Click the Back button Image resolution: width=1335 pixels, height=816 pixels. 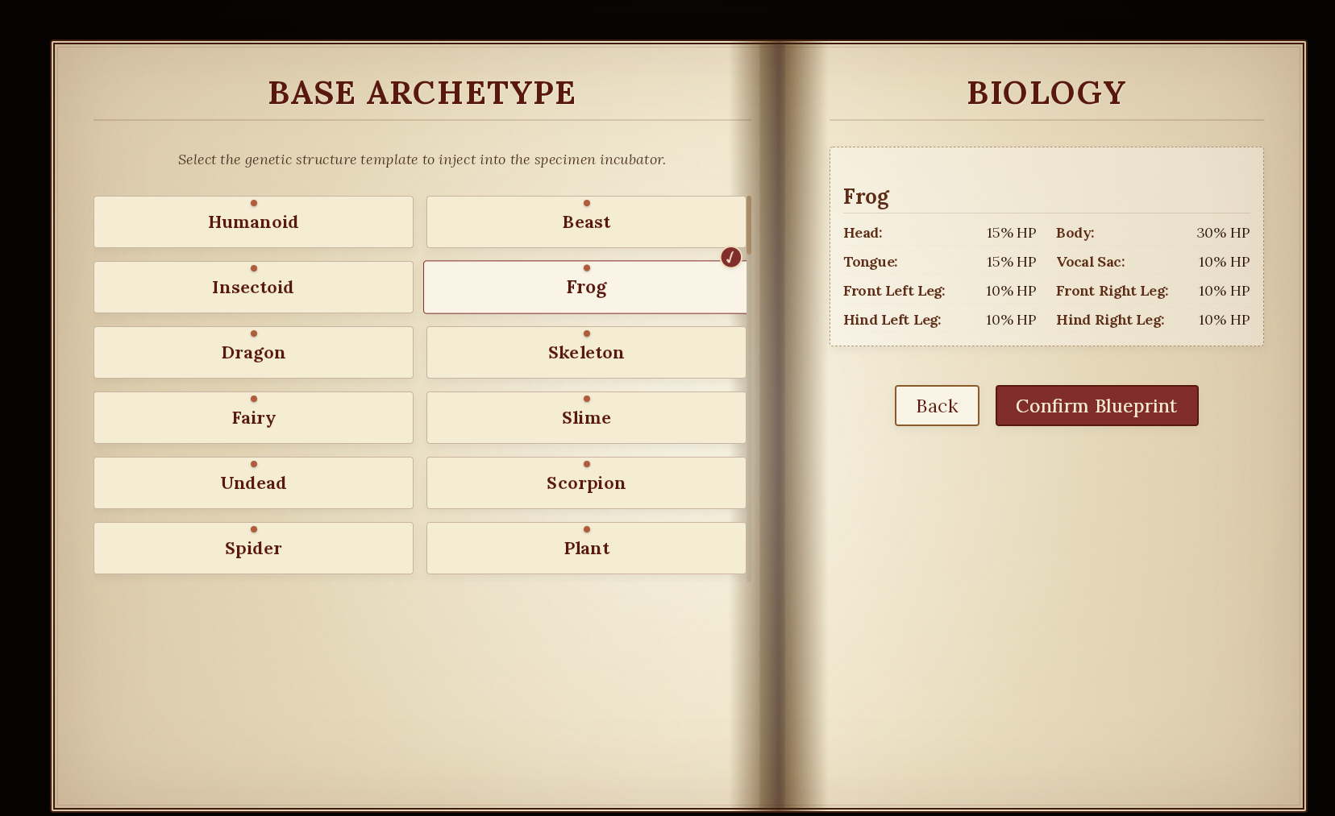coord(937,405)
